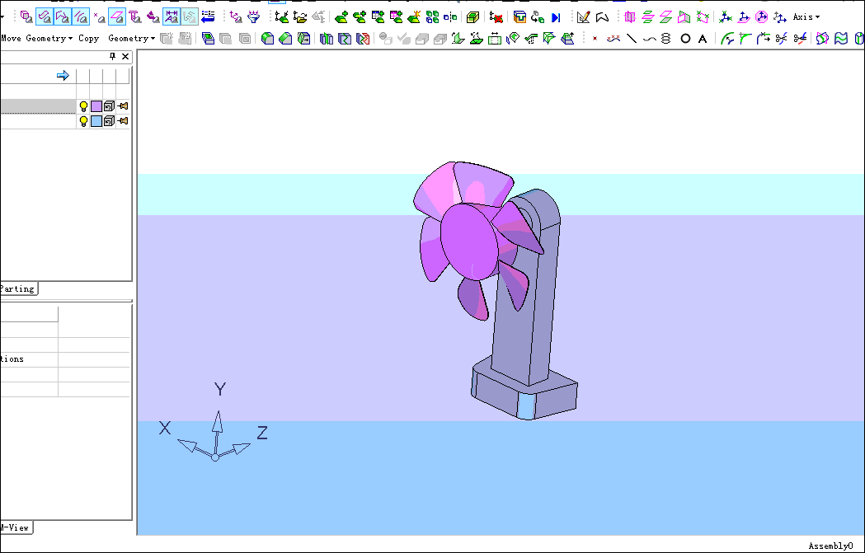Toggle lightbulb visibility for blue part
Image resolution: width=865 pixels, height=553 pixels.
tap(83, 121)
